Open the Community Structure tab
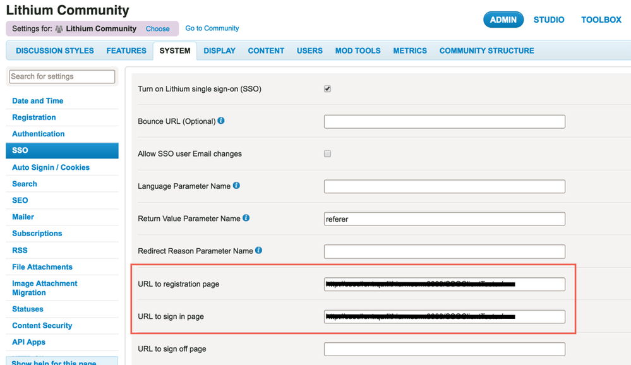The height and width of the screenshot is (365, 631). pos(486,51)
